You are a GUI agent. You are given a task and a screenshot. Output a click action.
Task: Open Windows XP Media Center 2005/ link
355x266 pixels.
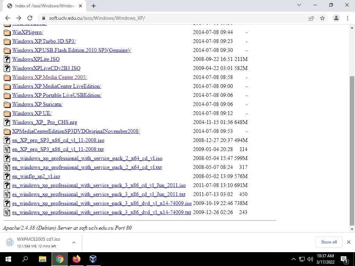click(50, 77)
